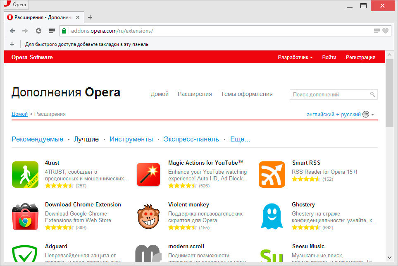Viewport: 398px width, 266px height.
Task: Expand the Разработчик dropdown menu
Action: [x=295, y=58]
